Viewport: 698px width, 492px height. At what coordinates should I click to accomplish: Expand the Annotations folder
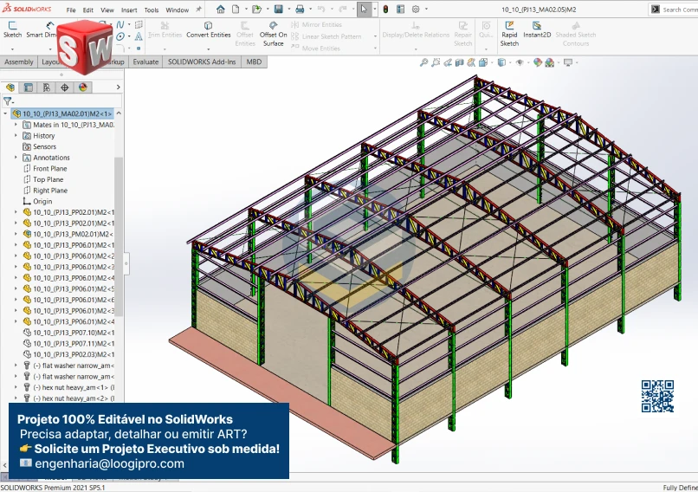tap(16, 158)
